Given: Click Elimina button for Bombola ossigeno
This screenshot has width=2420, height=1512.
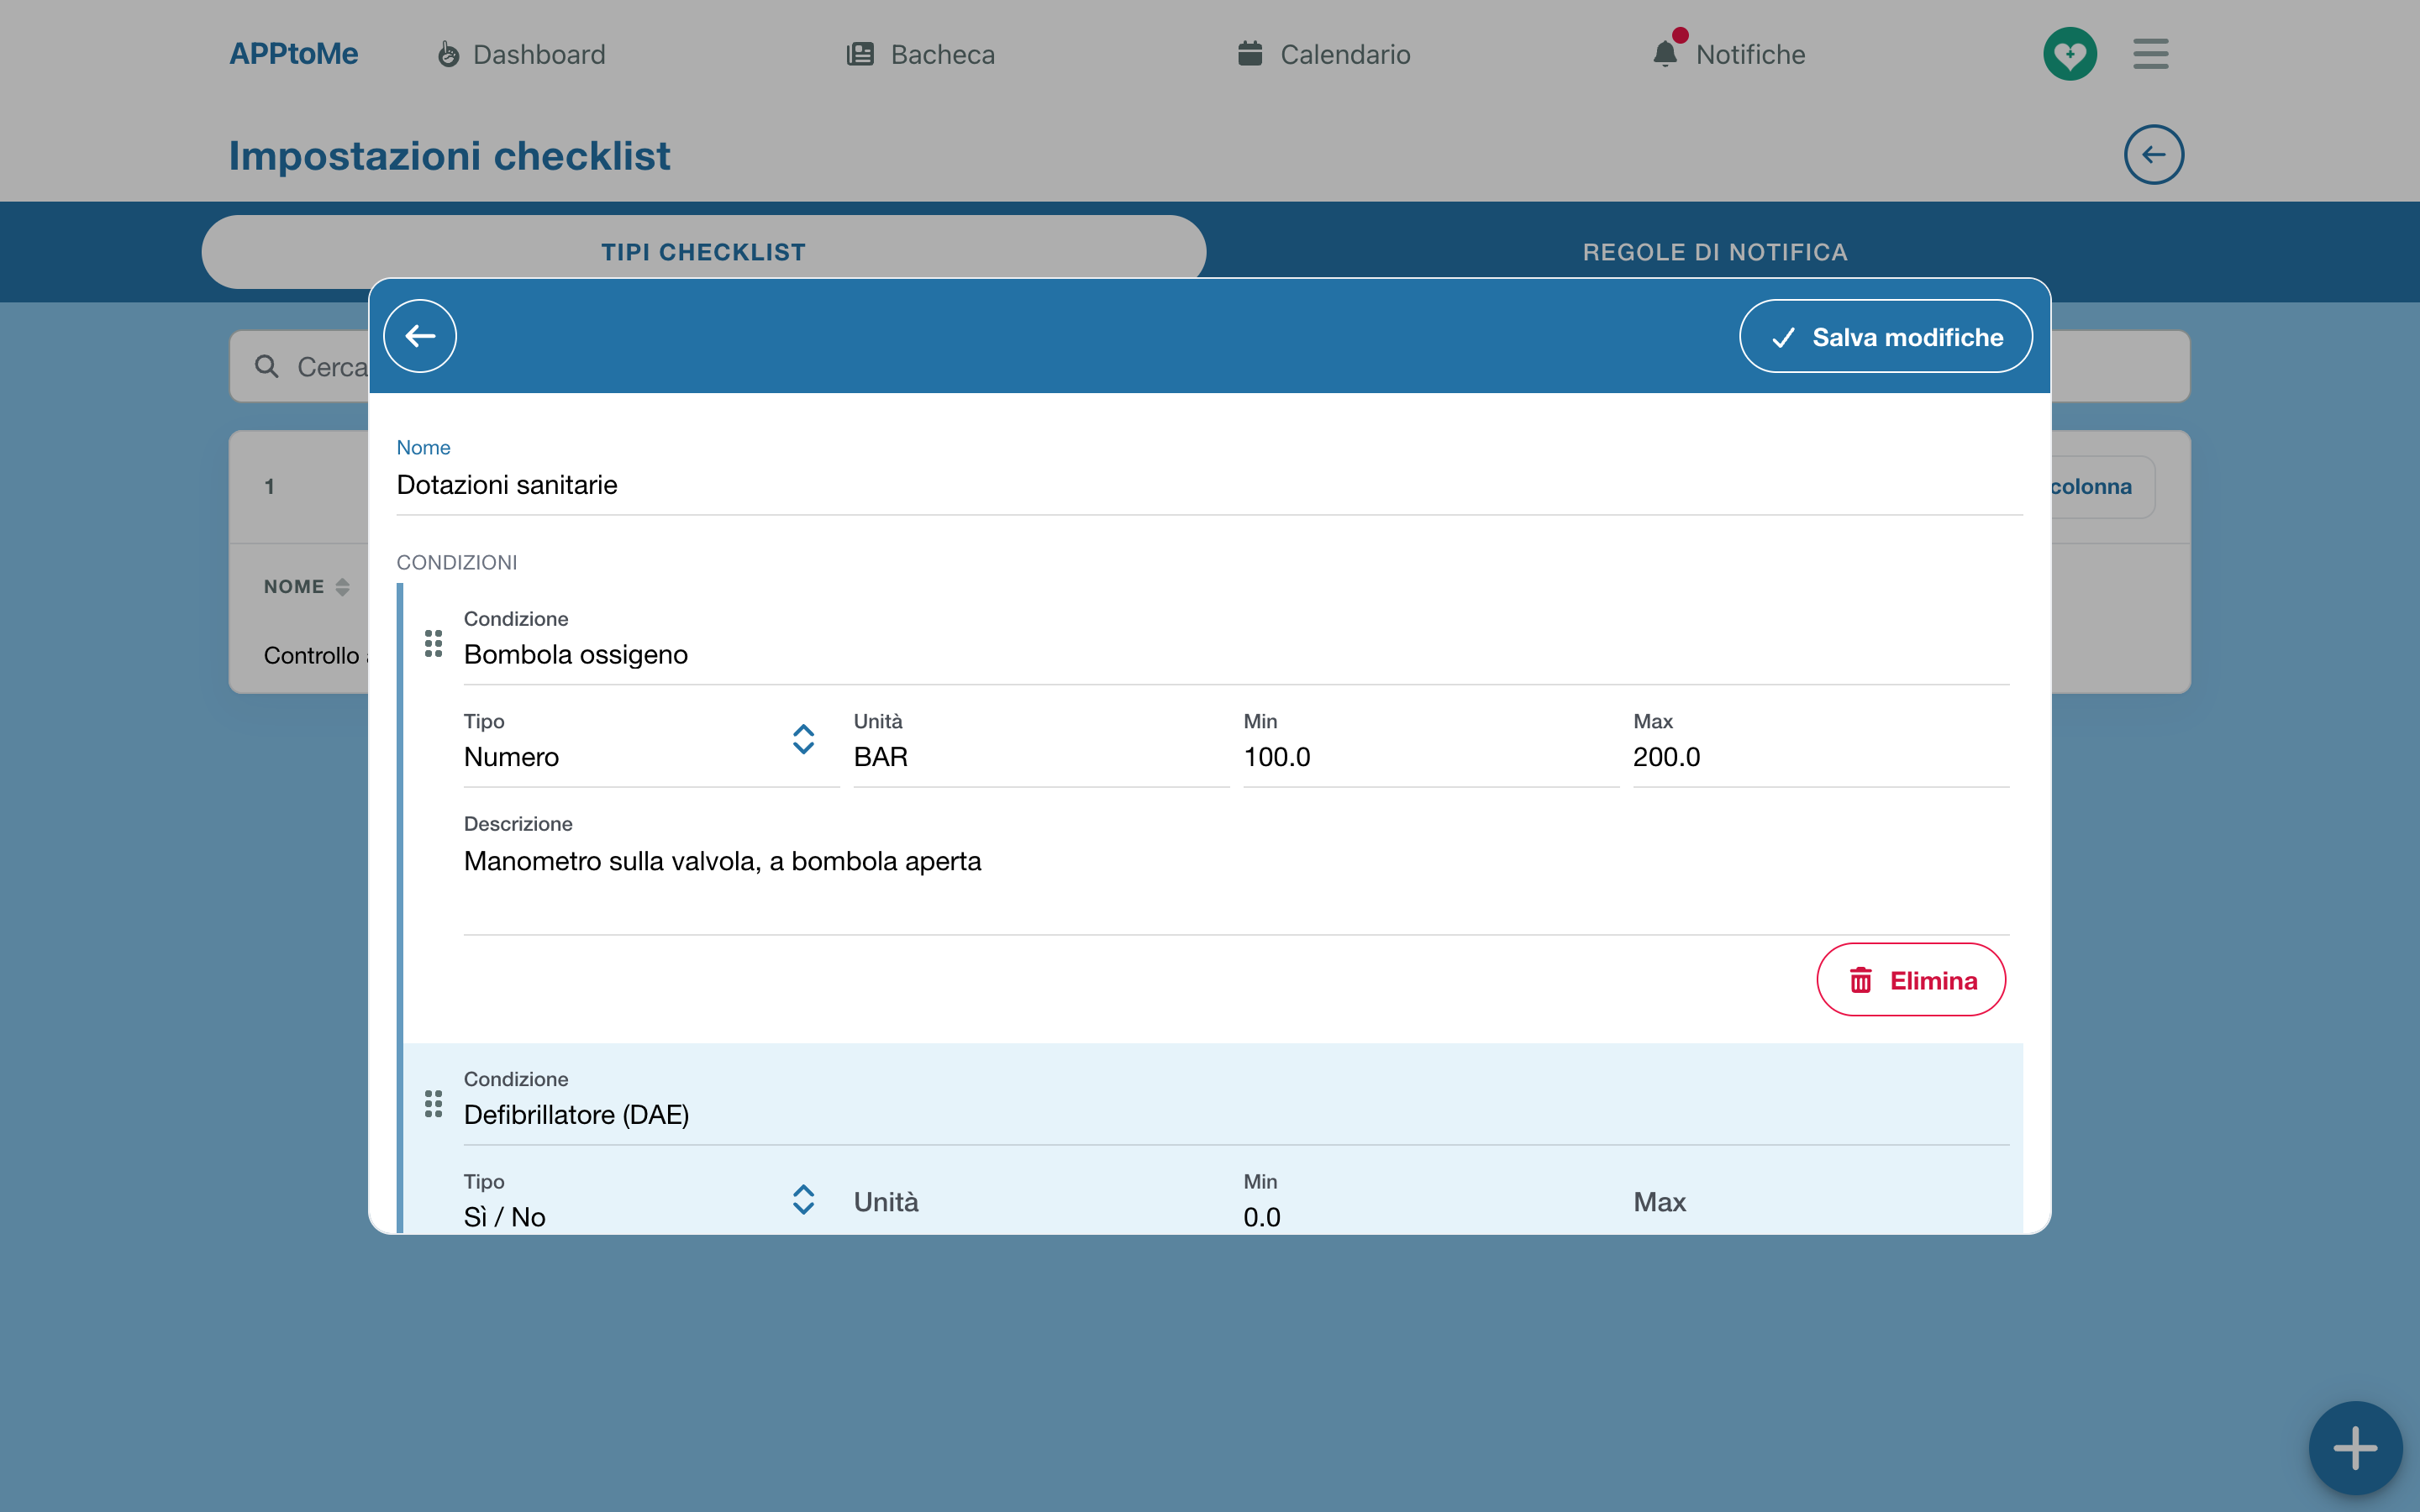Looking at the screenshot, I should point(1911,980).
